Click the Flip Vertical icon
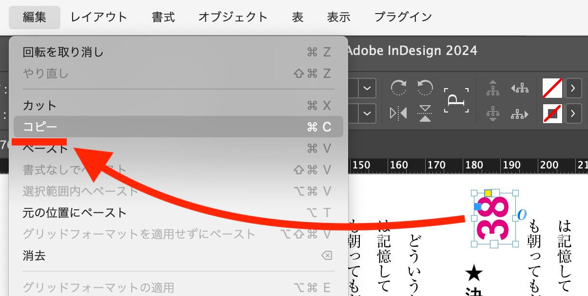The width and height of the screenshot is (588, 296). pos(425,113)
